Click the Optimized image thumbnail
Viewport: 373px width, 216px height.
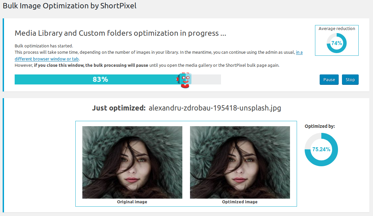click(240, 162)
